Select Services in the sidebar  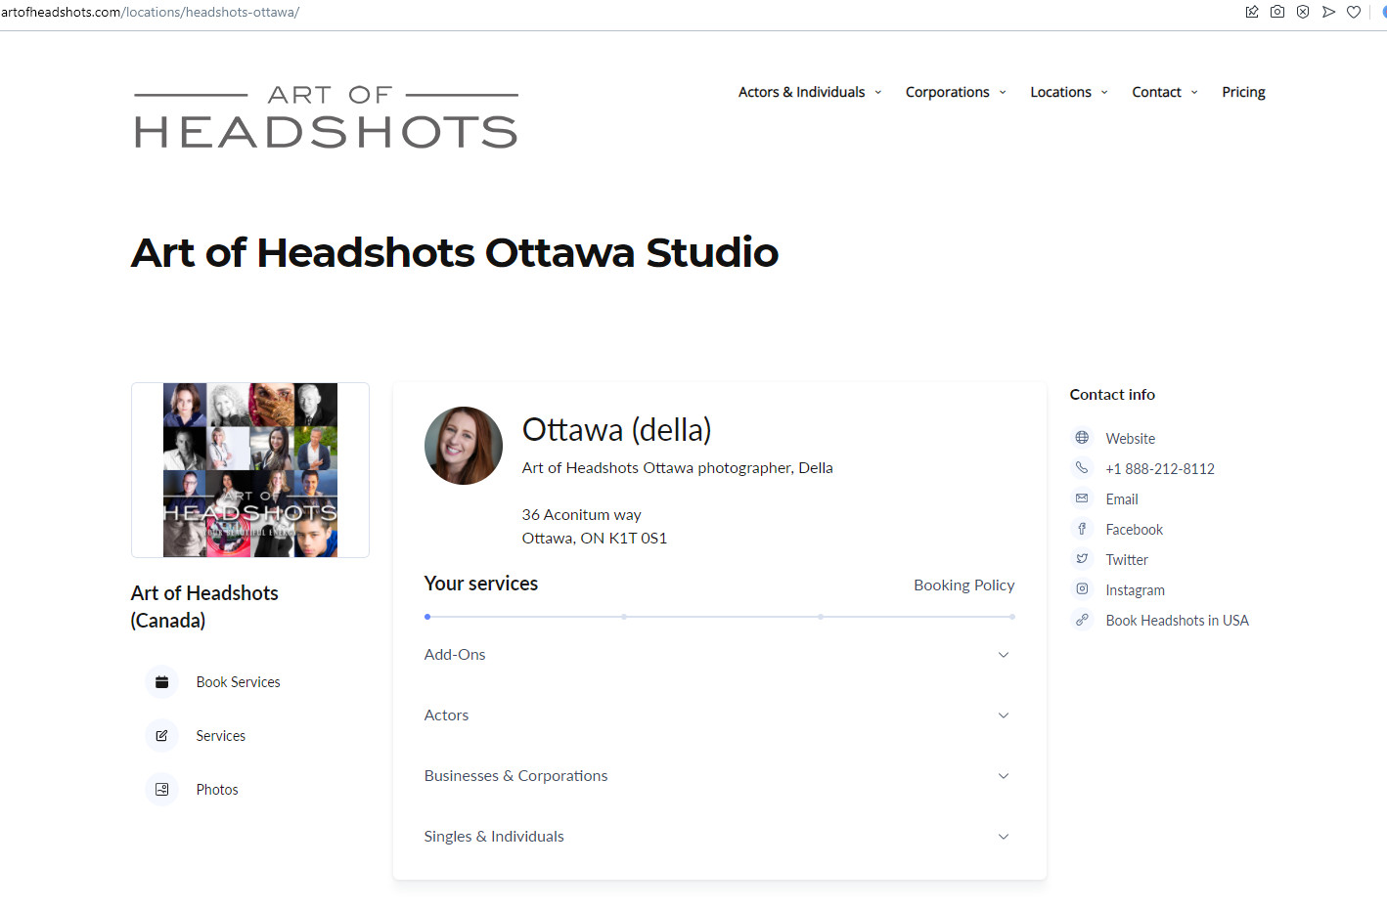point(220,736)
